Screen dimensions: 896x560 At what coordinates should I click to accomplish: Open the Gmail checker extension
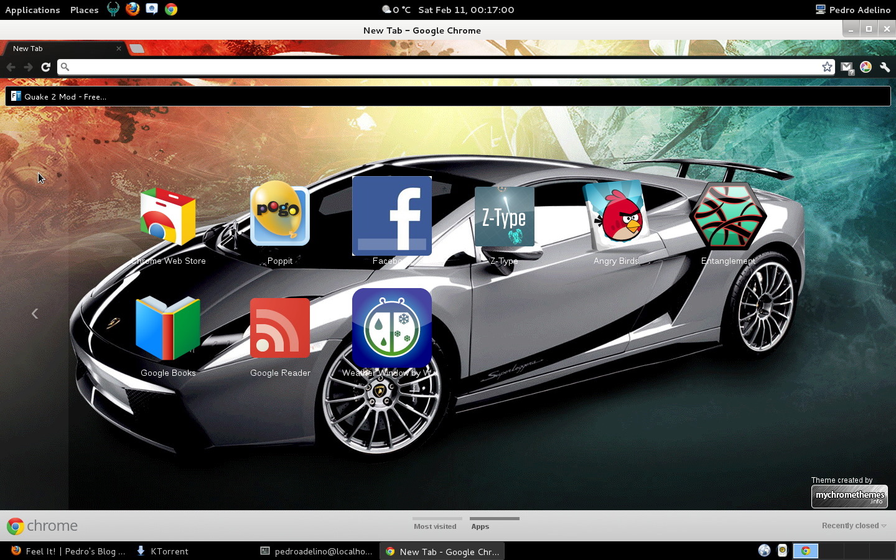point(847,67)
